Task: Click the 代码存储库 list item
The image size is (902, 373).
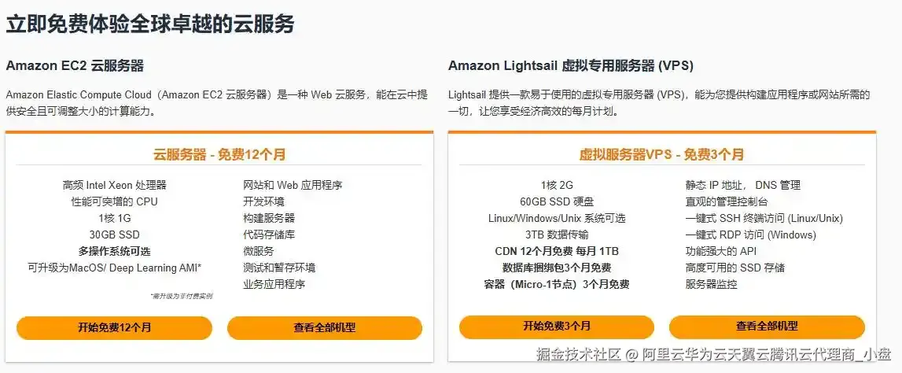Action: coord(269,235)
